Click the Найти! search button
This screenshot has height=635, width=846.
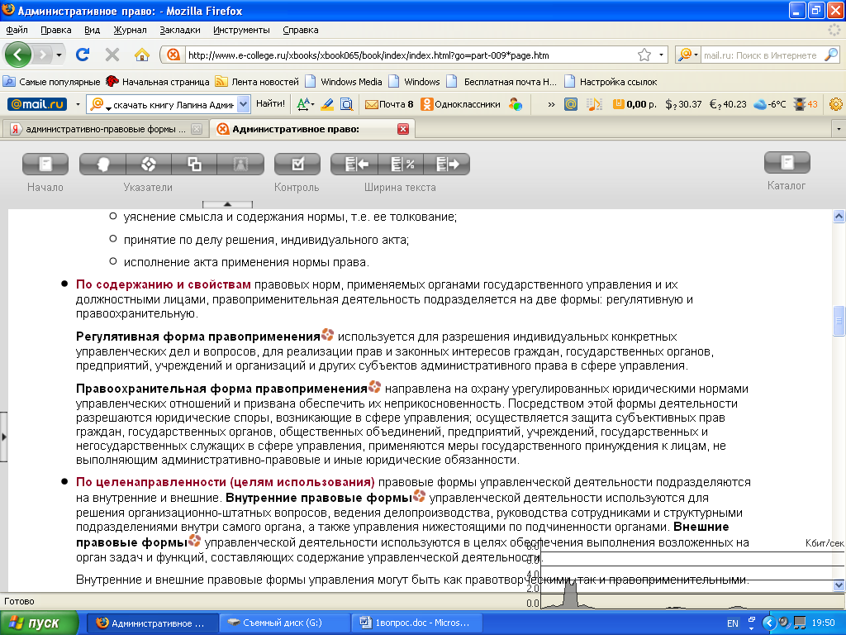[x=270, y=103]
